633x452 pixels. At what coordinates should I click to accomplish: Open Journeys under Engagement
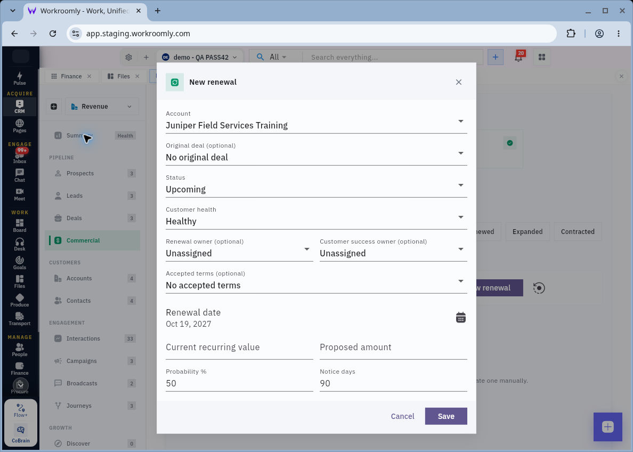(x=93, y=406)
